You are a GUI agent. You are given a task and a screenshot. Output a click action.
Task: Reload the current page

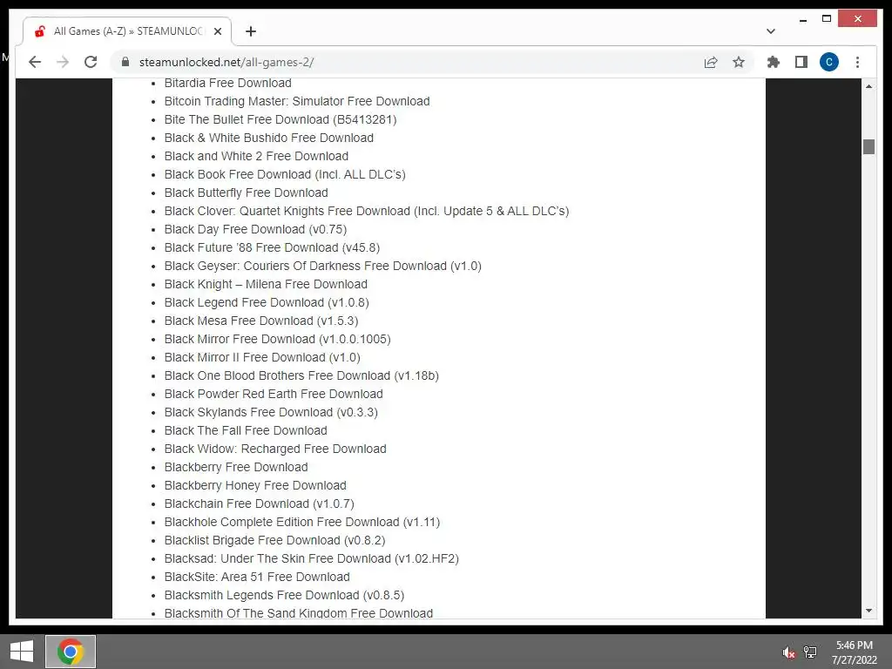tap(91, 62)
